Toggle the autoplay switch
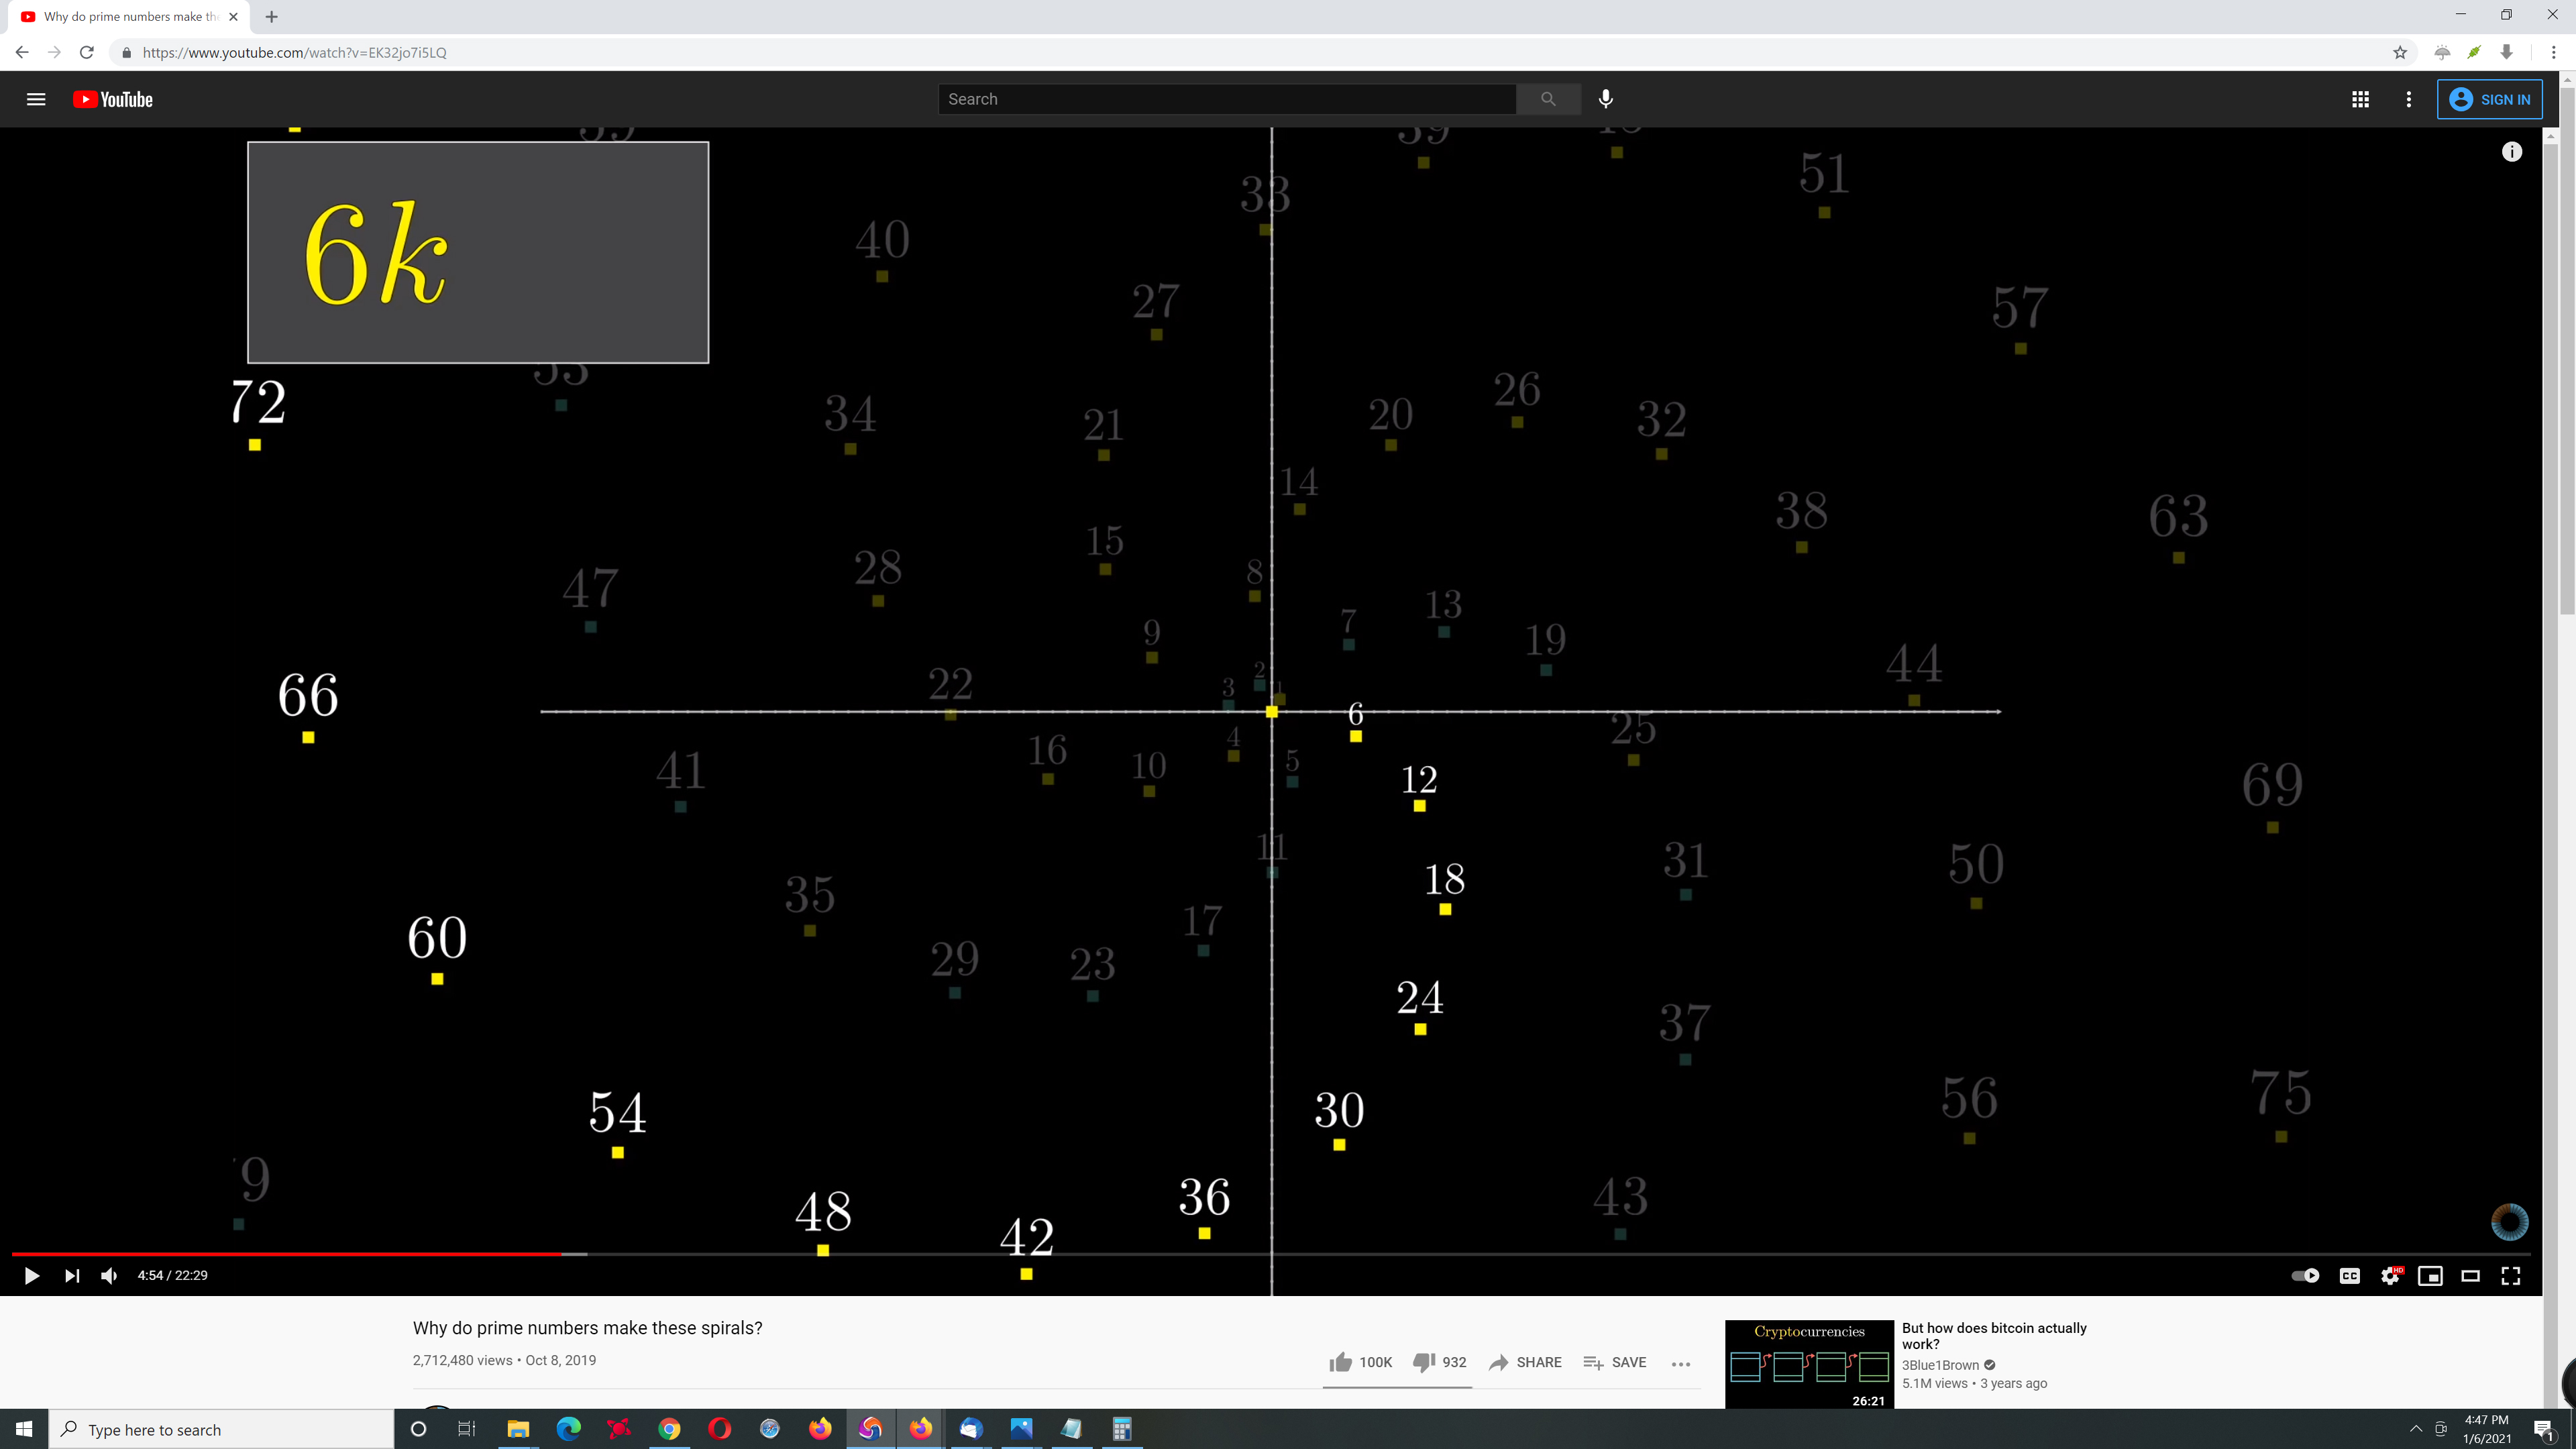The width and height of the screenshot is (2576, 1449). (2305, 1275)
